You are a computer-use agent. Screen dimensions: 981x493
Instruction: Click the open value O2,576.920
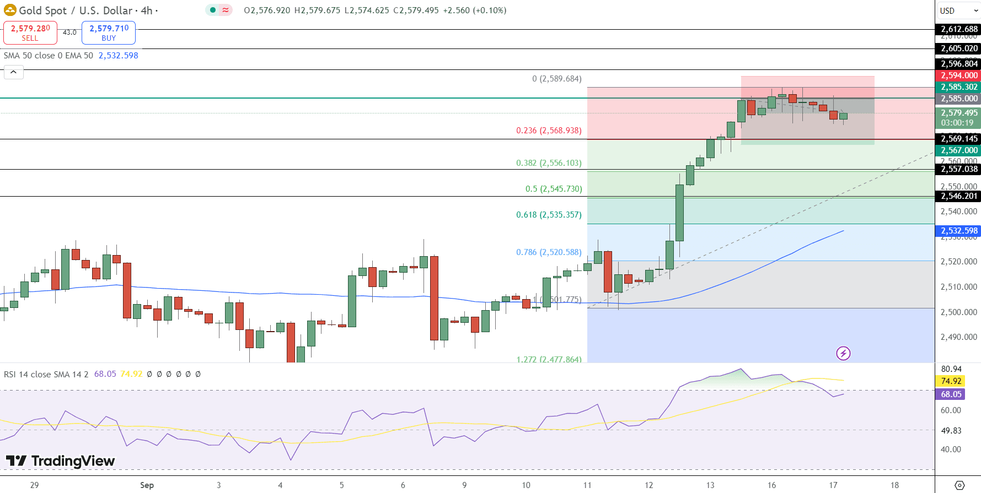267,10
